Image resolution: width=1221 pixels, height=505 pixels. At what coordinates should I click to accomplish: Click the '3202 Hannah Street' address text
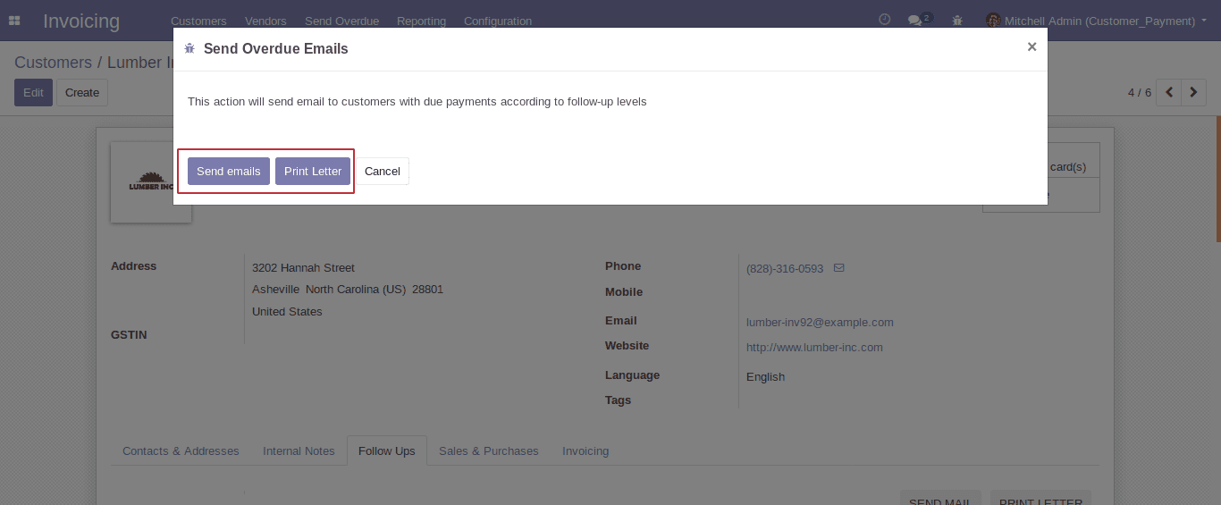click(303, 267)
